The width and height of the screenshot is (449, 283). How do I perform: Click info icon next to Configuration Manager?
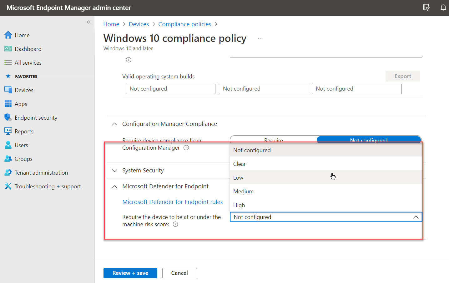point(186,148)
